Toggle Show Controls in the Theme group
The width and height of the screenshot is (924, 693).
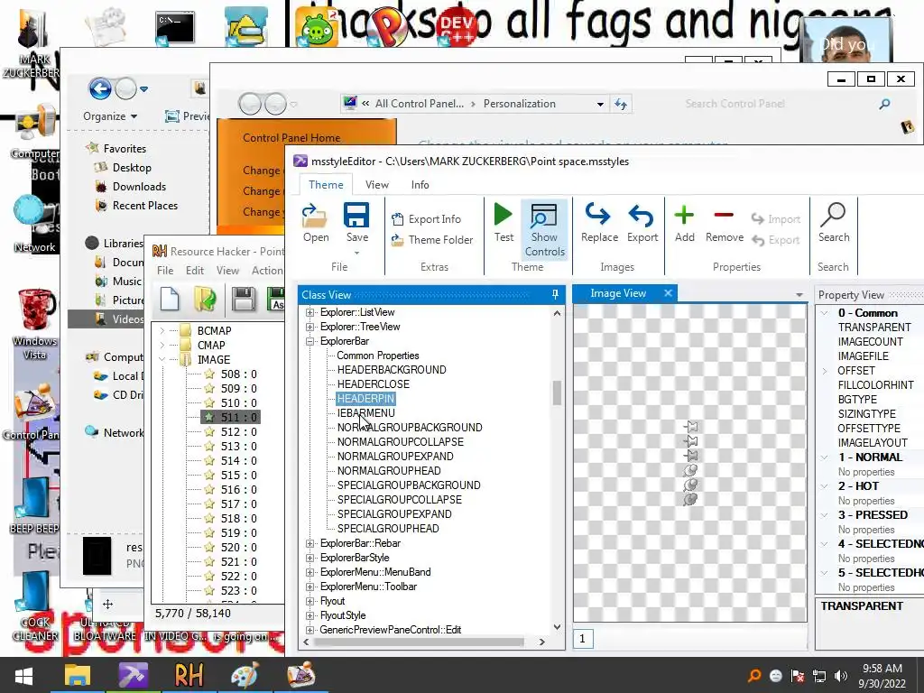(x=544, y=230)
